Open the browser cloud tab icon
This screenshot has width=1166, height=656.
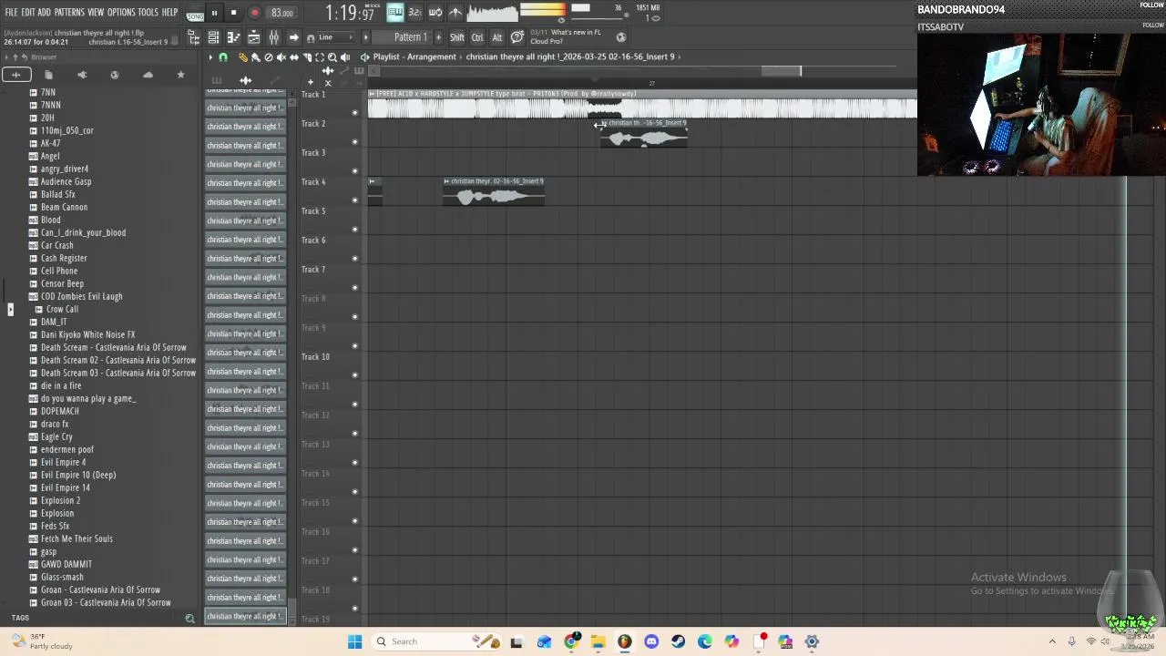pyautogui.click(x=148, y=75)
